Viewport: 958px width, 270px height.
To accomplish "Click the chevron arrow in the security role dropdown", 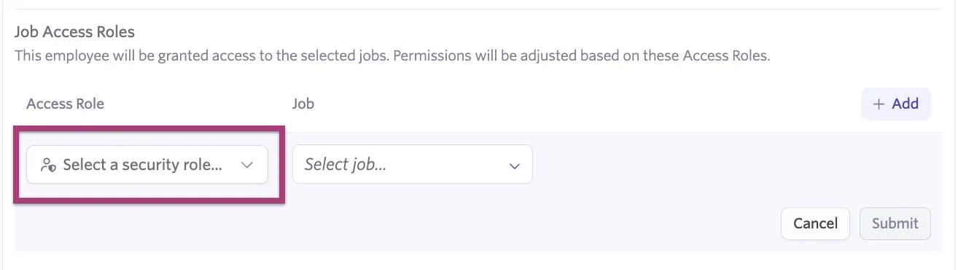I will (x=246, y=166).
